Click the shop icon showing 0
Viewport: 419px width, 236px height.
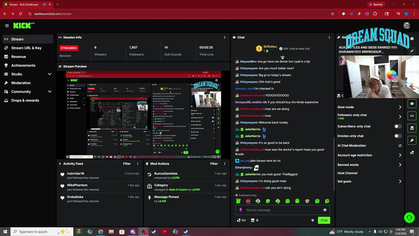pos(254,220)
